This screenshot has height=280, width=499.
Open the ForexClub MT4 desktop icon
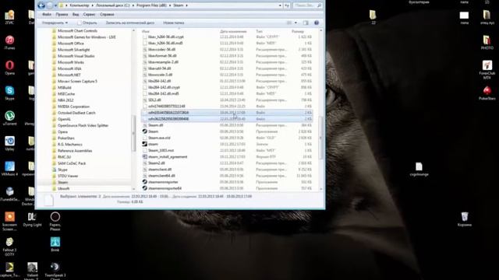[487, 69]
